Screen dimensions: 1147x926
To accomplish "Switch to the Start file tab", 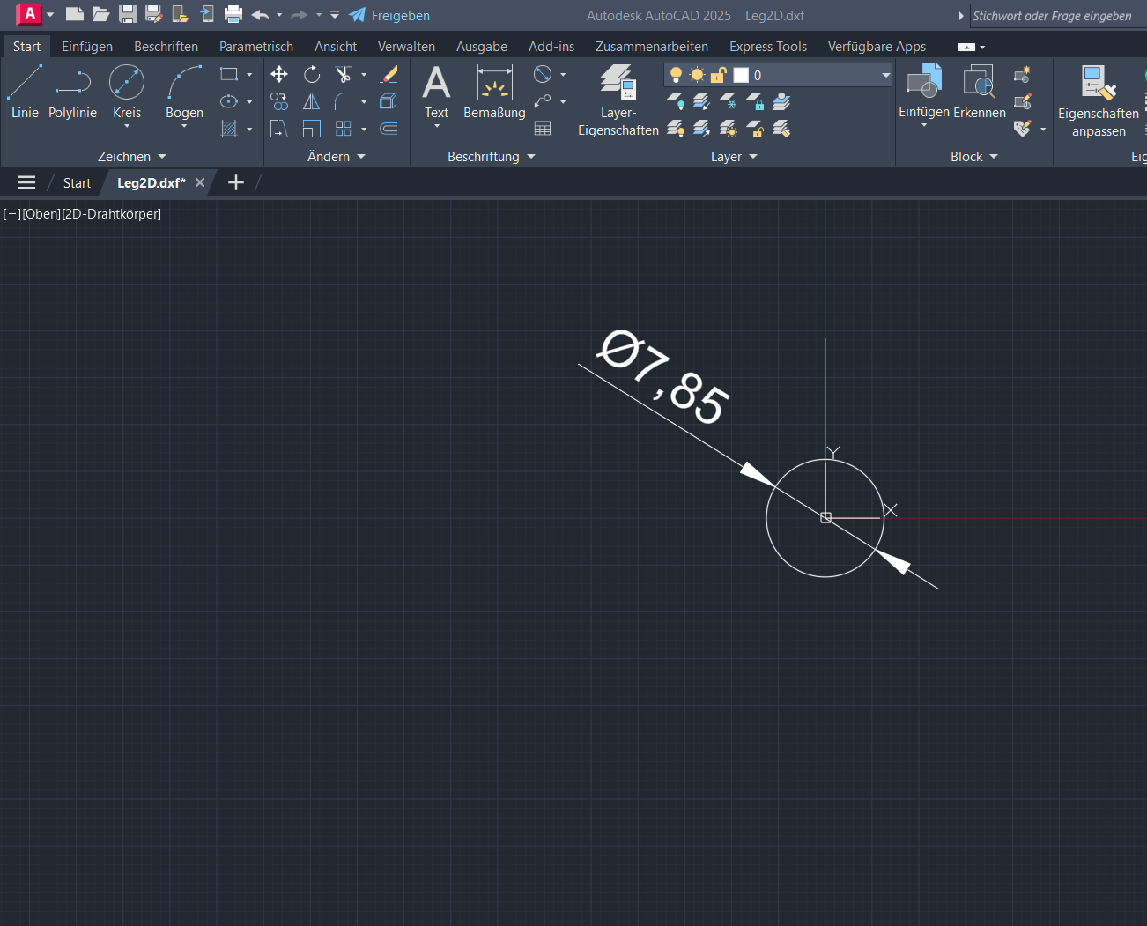I will (x=77, y=182).
